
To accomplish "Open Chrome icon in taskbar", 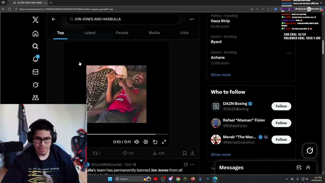I will (178, 179).
